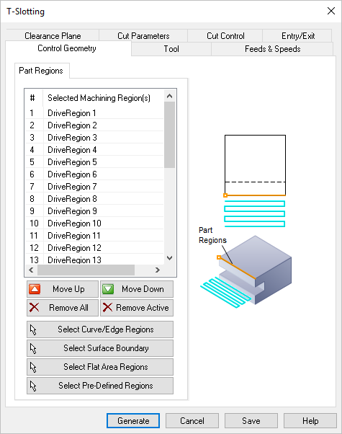
Task: Click the Move Up button label
Action: pyautogui.click(x=68, y=289)
